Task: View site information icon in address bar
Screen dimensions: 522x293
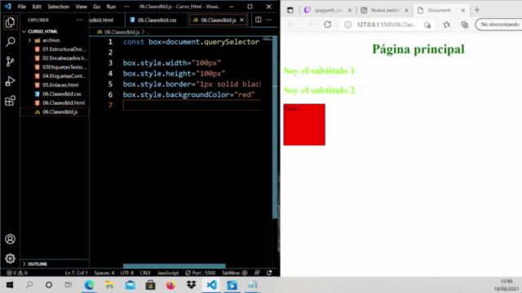Action: pyautogui.click(x=347, y=24)
